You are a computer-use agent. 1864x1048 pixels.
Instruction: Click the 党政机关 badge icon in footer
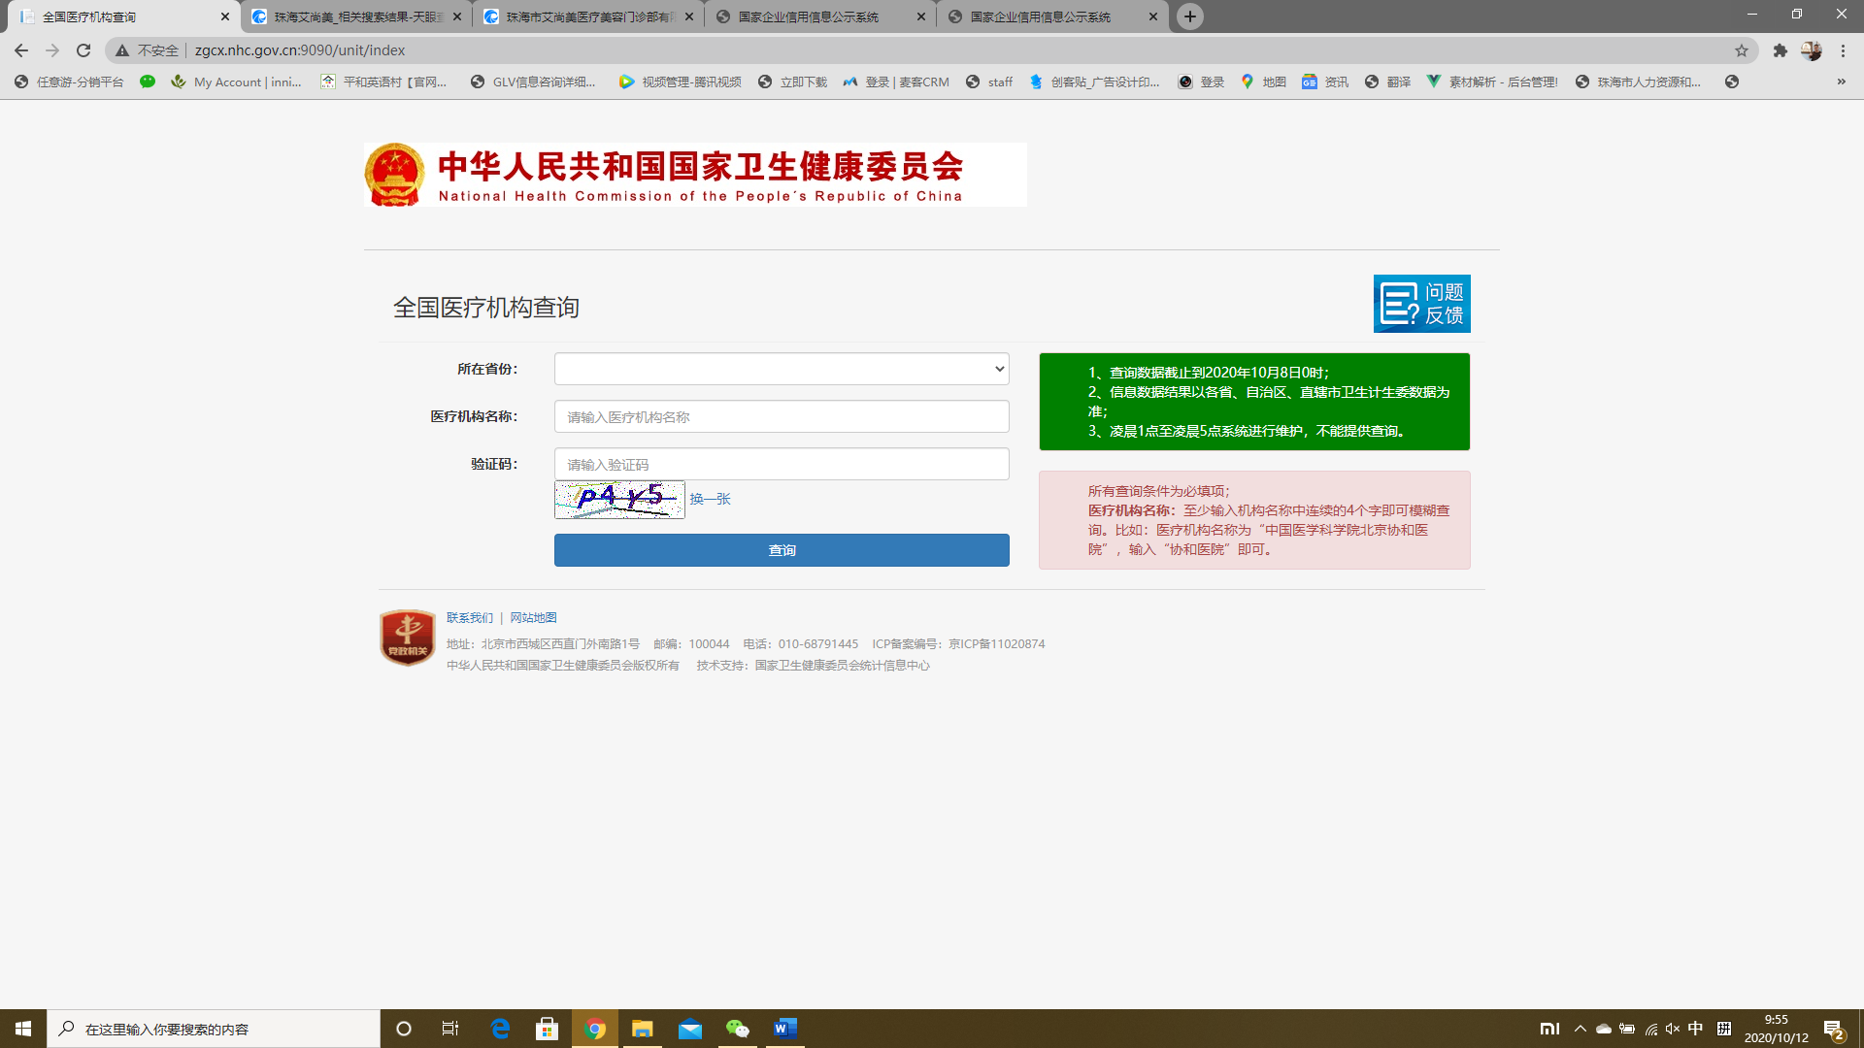pos(407,638)
